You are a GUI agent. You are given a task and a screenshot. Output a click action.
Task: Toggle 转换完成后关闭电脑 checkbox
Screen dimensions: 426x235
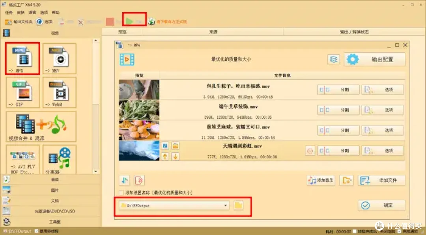point(355,231)
